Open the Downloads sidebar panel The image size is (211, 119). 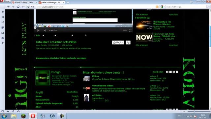coord(3,33)
